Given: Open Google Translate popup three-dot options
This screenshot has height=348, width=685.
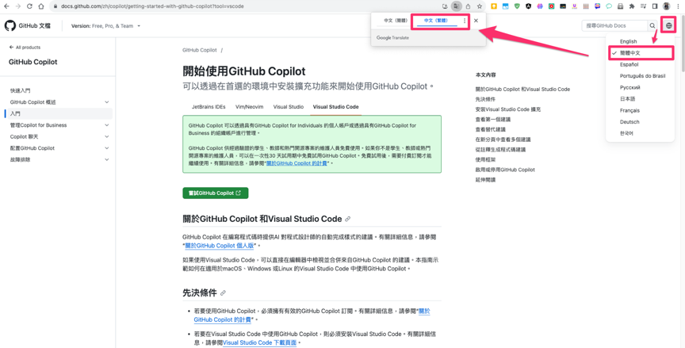Looking at the screenshot, I should click(465, 21).
